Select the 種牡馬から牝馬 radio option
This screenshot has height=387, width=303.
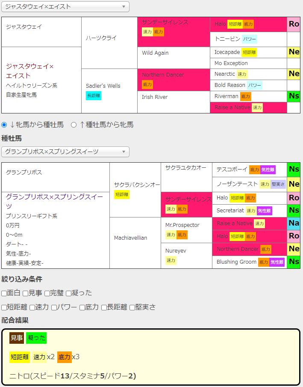coord(74,125)
